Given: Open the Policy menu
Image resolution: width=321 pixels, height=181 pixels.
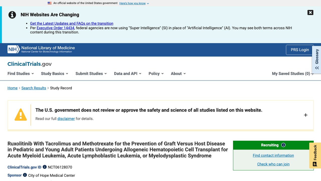Looking at the screenshot, I should [x=156, y=74].
